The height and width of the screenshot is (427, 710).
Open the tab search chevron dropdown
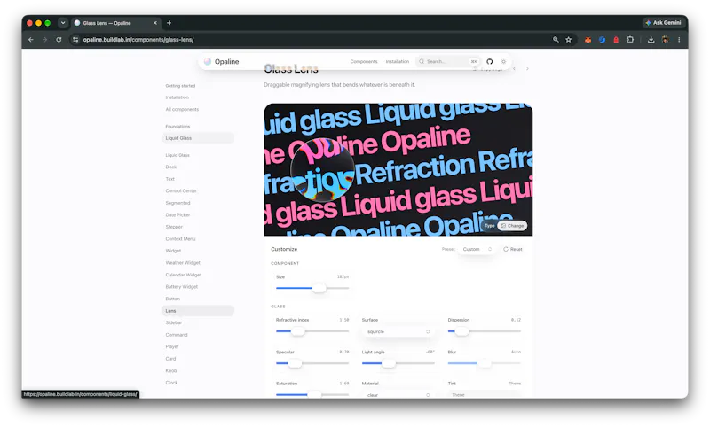pyautogui.click(x=63, y=23)
